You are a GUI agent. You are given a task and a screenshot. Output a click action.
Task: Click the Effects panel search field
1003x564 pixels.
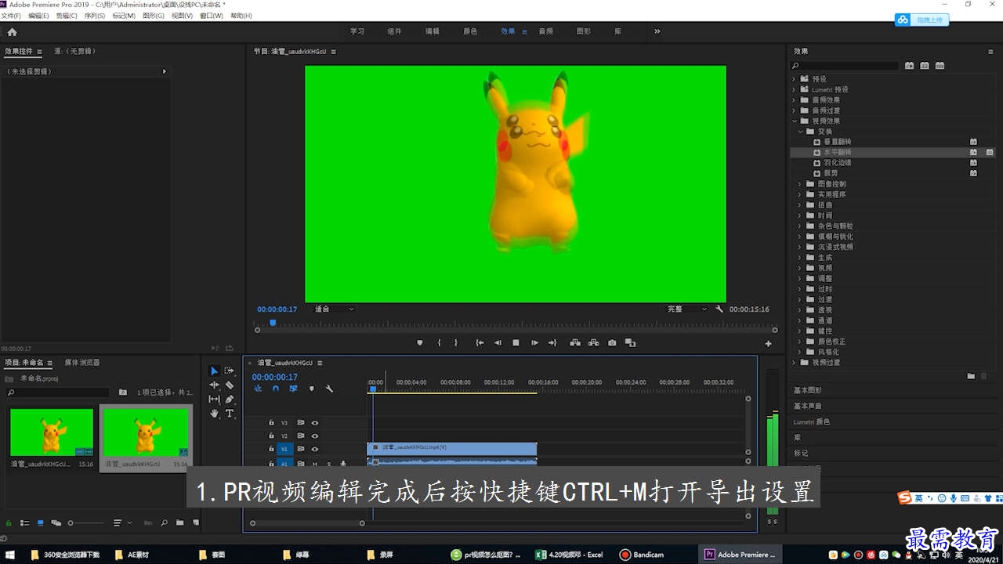pos(845,66)
